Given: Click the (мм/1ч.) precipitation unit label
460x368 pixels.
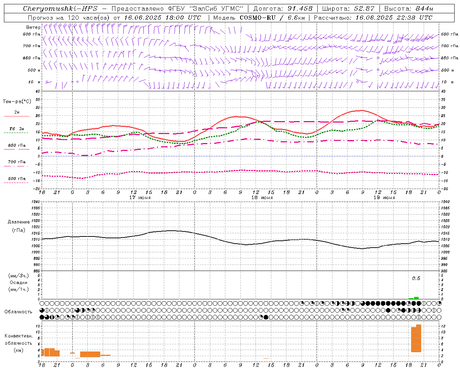Looking at the screenshot, I should [x=18, y=289].
